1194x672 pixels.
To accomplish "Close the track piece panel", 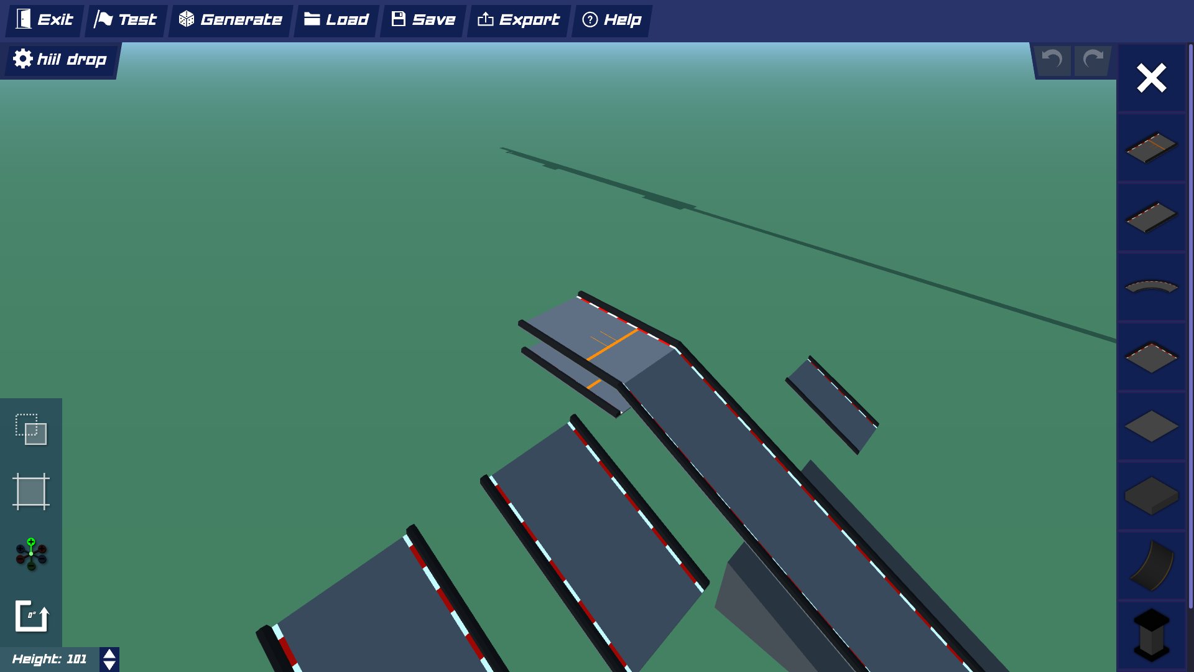I will point(1151,78).
